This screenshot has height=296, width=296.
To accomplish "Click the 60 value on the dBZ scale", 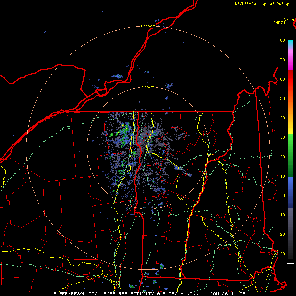I will 283,79.
